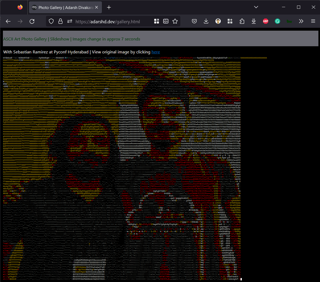Show more tools overflow chevron menu
Viewport: 320px width, 282px height.
click(301, 21)
